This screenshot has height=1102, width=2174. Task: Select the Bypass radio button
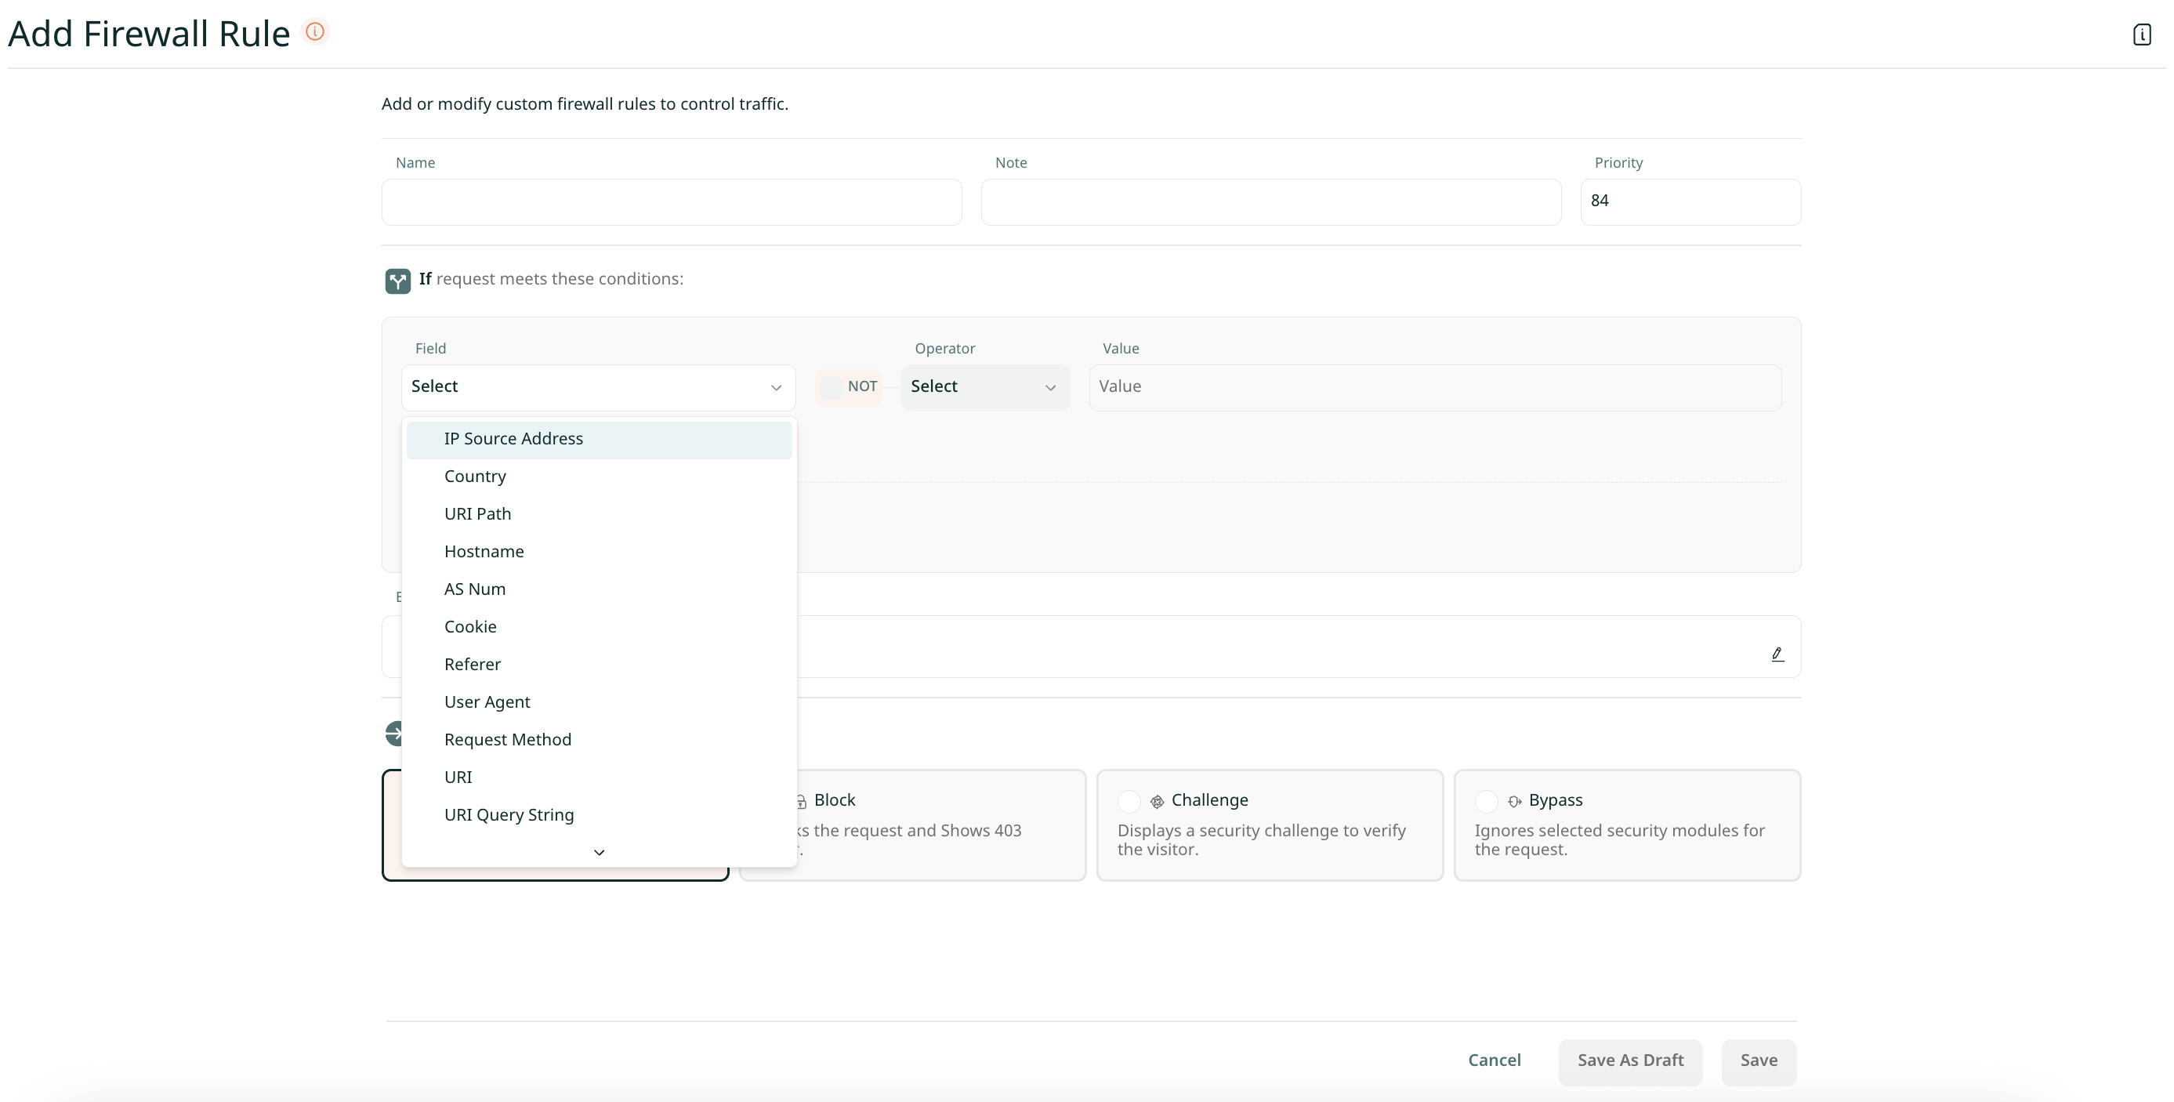click(1486, 801)
